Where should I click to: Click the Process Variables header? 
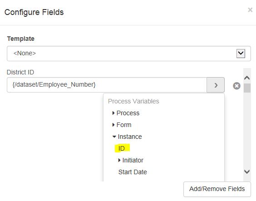[x=133, y=101]
